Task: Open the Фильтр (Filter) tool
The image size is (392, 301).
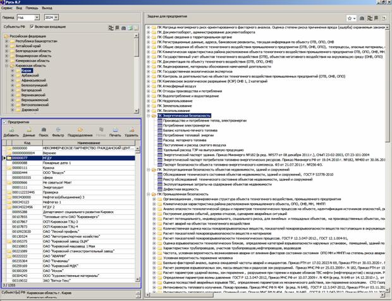Action: click(59, 130)
